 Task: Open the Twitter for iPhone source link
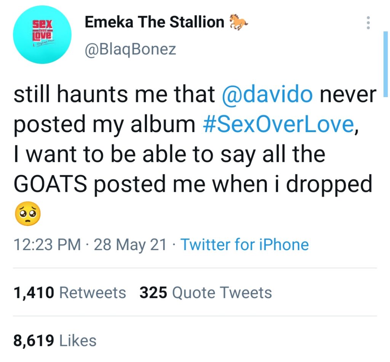point(244,244)
